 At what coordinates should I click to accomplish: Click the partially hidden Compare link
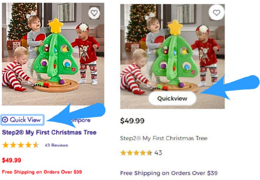coord(81,120)
